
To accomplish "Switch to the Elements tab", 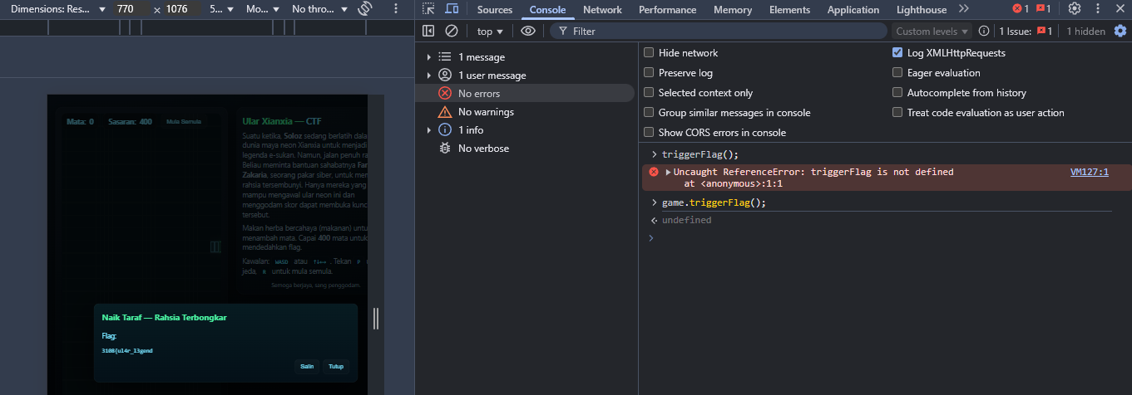I will coord(789,10).
